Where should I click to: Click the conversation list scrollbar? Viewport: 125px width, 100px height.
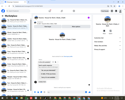pyautogui.click(x=31, y=55)
